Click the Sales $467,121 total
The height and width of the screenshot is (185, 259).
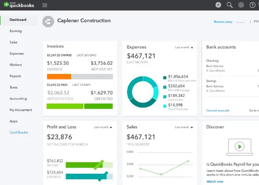click(141, 137)
